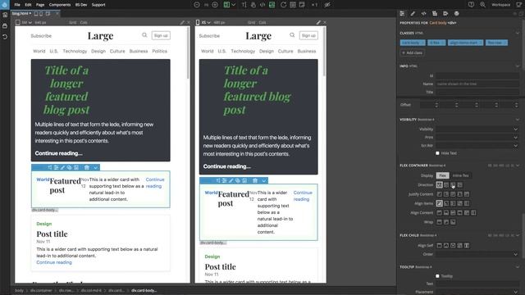Open the help chat icon in top bar
Viewport: 525px width, 295px height.
471,5
